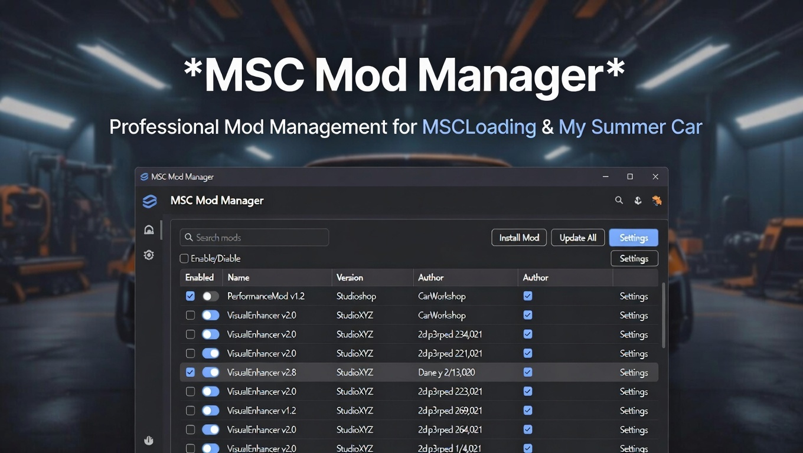This screenshot has width=803, height=453.
Task: Open Settings for VisualEnhancer v2.8
Action: pyautogui.click(x=634, y=373)
